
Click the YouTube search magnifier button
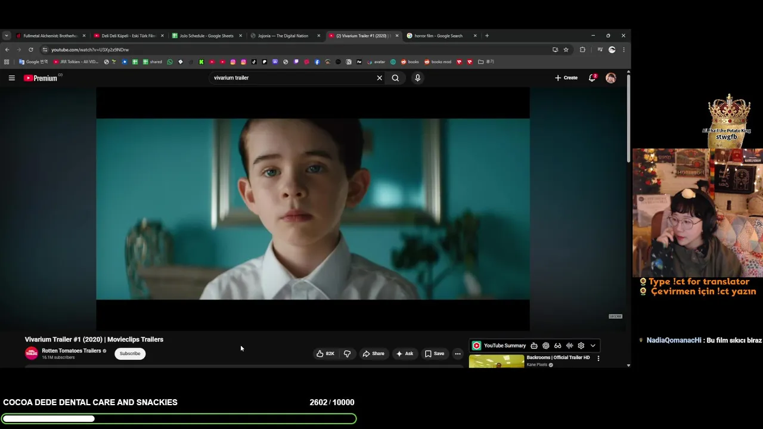395,77
